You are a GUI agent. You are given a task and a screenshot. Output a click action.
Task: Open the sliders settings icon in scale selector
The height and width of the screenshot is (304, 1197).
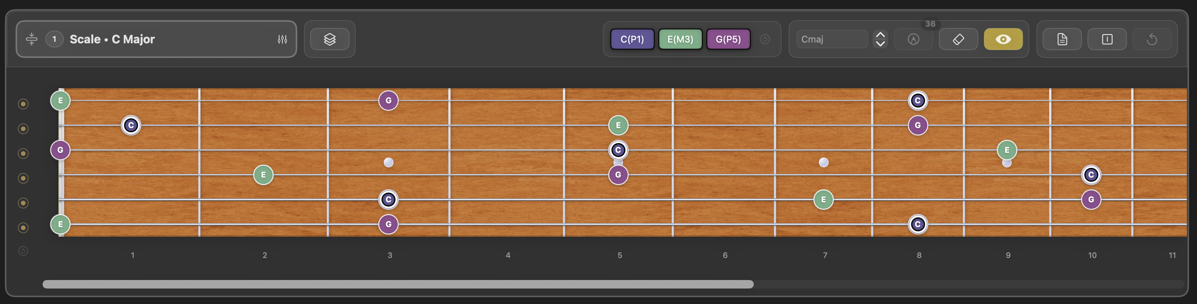282,39
